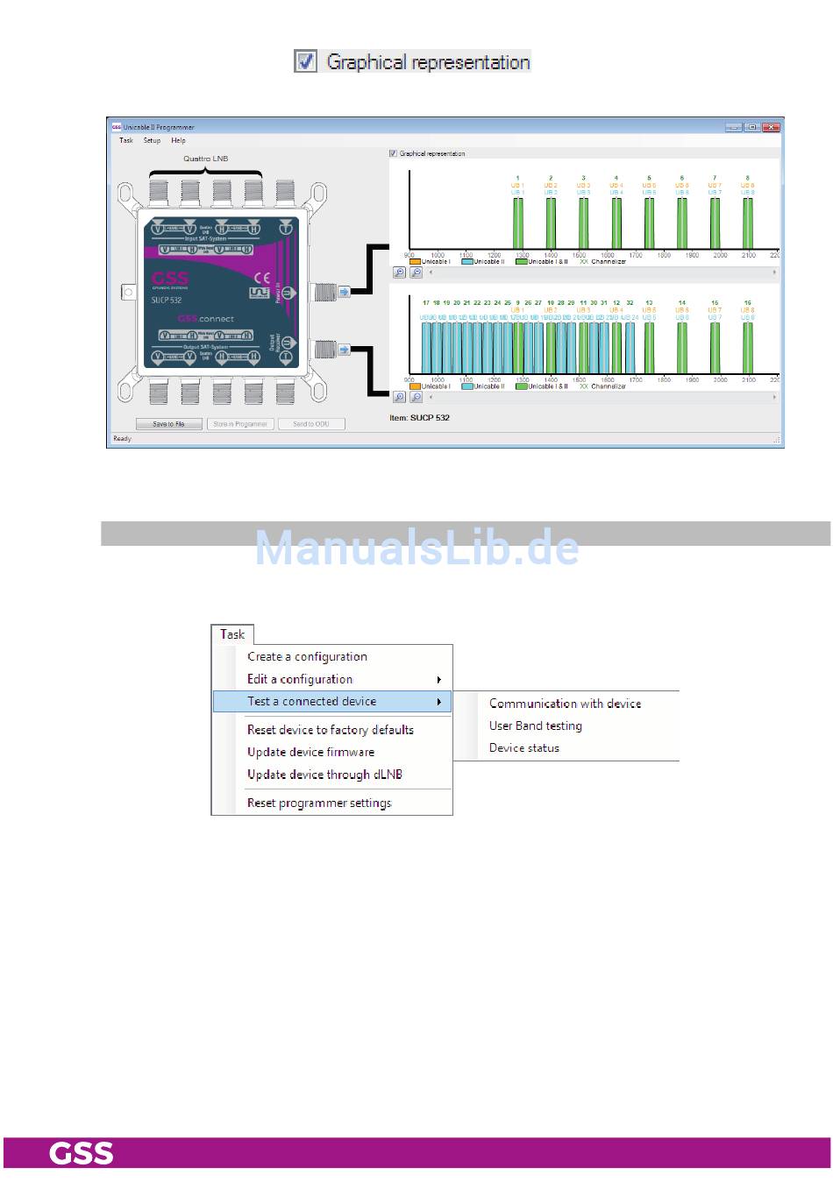
Task: Click the left scroll arrow of the lower spectrum
Action: click(430, 397)
